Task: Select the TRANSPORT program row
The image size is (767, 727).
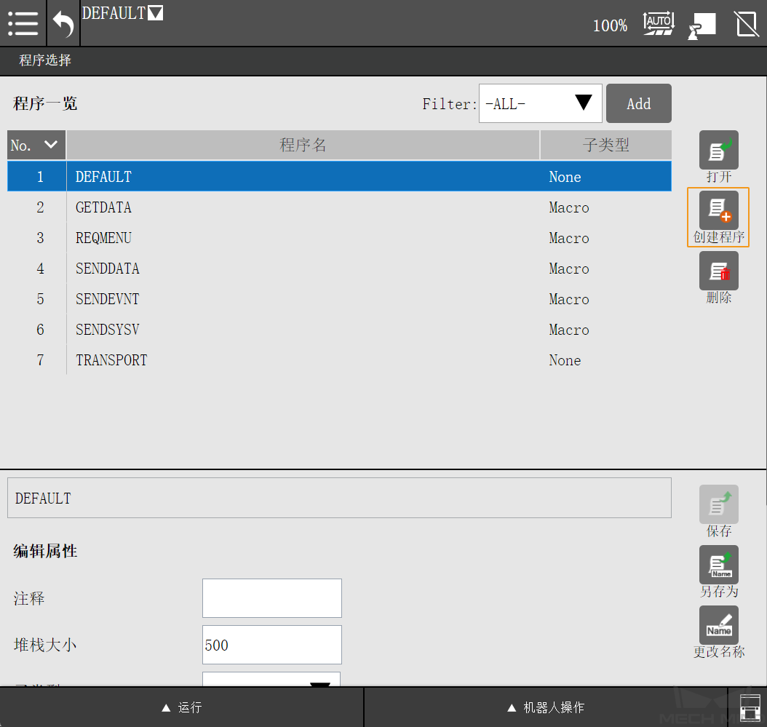Action: click(340, 360)
